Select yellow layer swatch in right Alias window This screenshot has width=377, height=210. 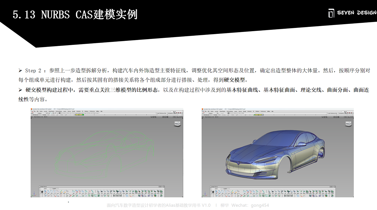(x=259, y=115)
